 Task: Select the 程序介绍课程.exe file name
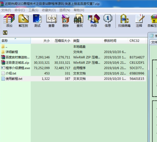(x=18, y=68)
